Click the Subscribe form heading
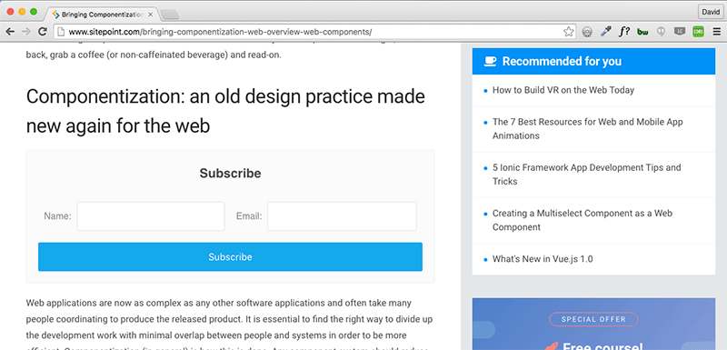The image size is (727, 350). pyautogui.click(x=230, y=174)
